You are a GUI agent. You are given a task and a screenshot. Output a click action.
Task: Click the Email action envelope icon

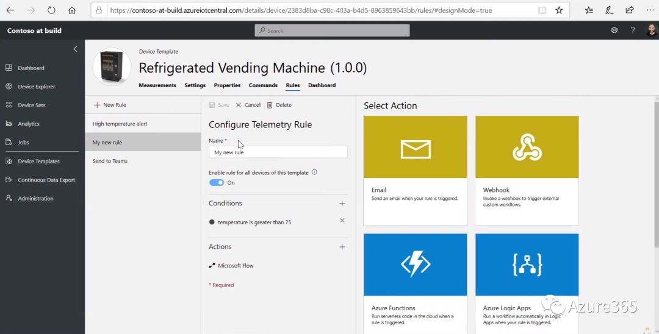tap(415, 148)
